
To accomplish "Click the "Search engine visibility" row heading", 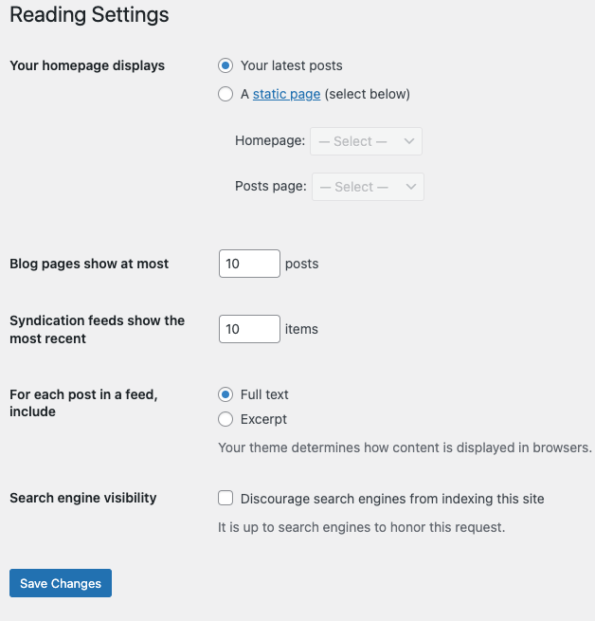I will pos(83,498).
